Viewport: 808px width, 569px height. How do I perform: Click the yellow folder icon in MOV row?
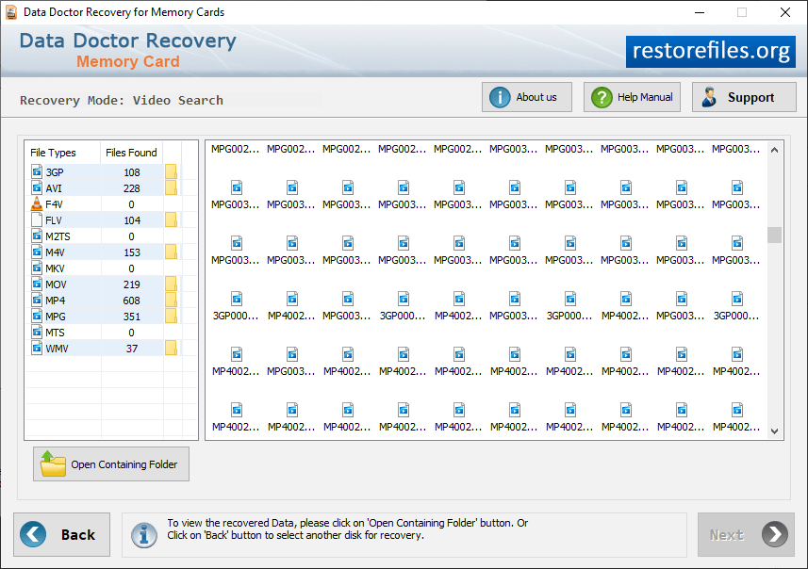pos(171,284)
